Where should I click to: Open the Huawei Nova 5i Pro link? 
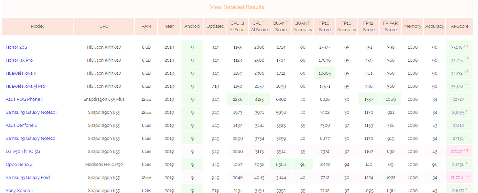pos(25,86)
